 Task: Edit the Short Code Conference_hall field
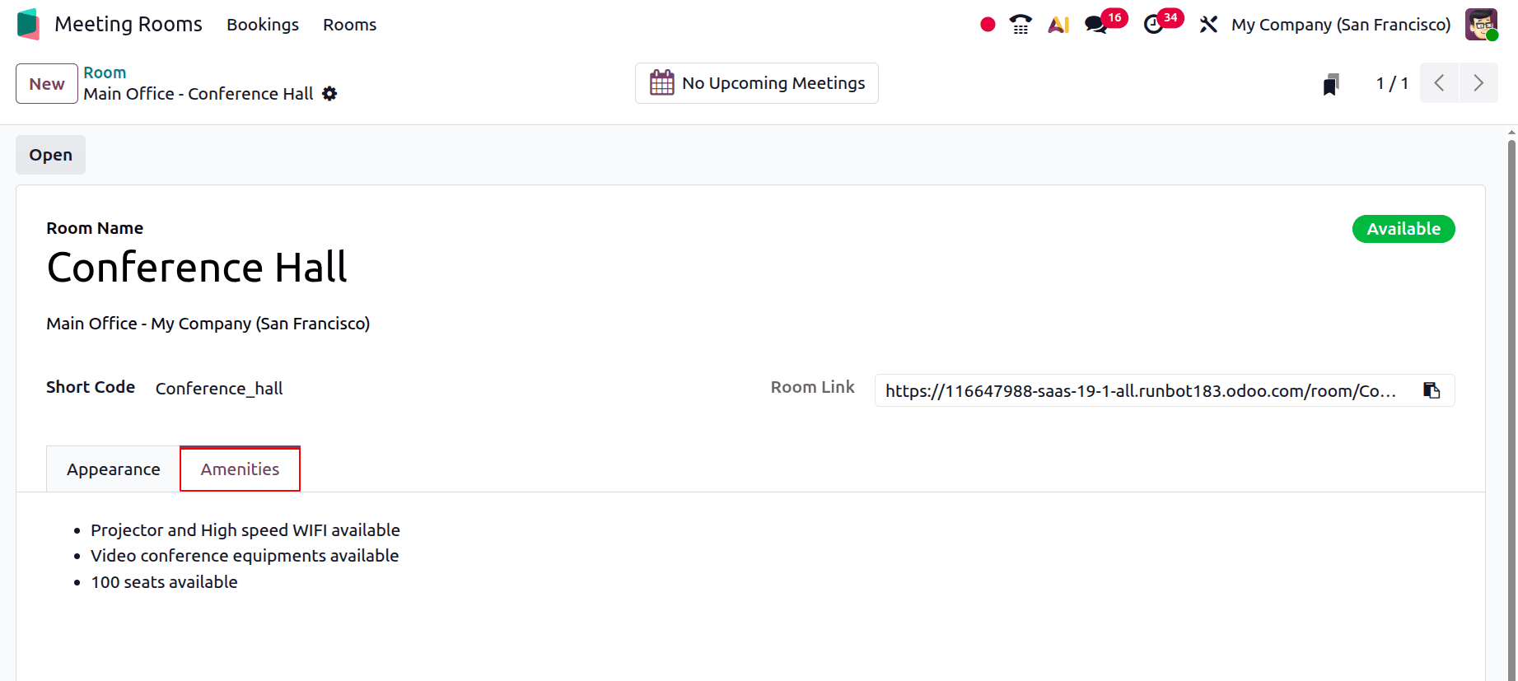pos(219,389)
